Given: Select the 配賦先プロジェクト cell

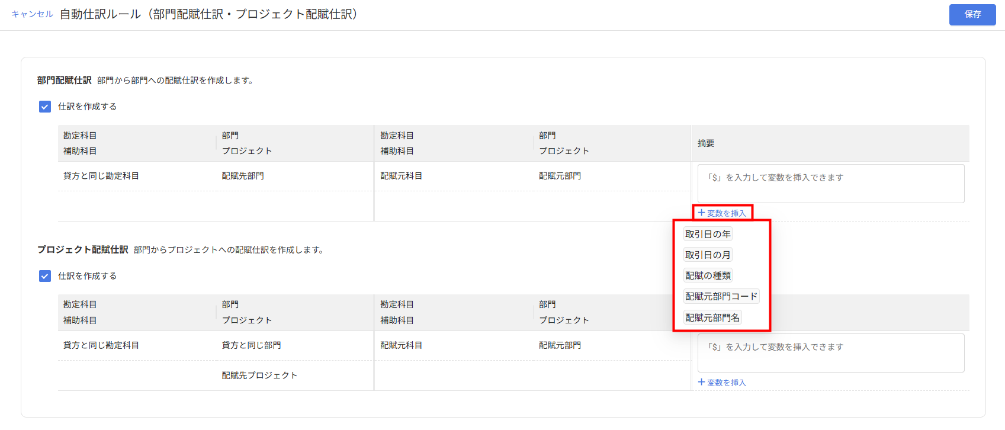Looking at the screenshot, I should coord(259,376).
